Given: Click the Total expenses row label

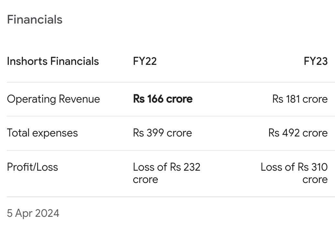Looking at the screenshot, I should pyautogui.click(x=42, y=133).
